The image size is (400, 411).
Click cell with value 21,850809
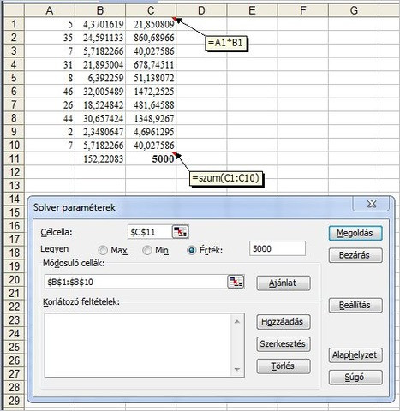[x=151, y=24]
